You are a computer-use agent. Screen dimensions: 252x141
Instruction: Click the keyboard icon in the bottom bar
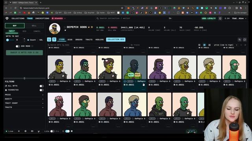pyautogui.click(x=32, y=131)
